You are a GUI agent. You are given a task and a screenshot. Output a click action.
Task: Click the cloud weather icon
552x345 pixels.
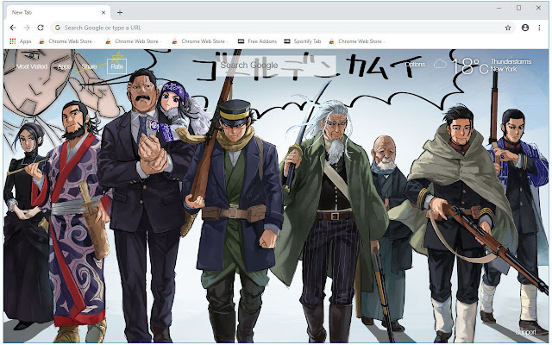coord(440,64)
